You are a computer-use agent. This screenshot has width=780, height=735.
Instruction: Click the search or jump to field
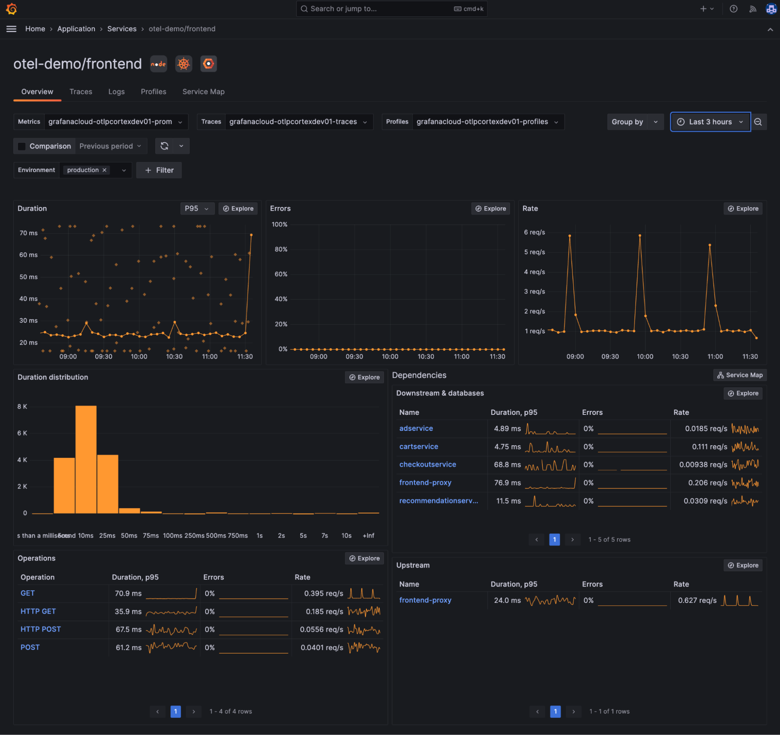[391, 9]
